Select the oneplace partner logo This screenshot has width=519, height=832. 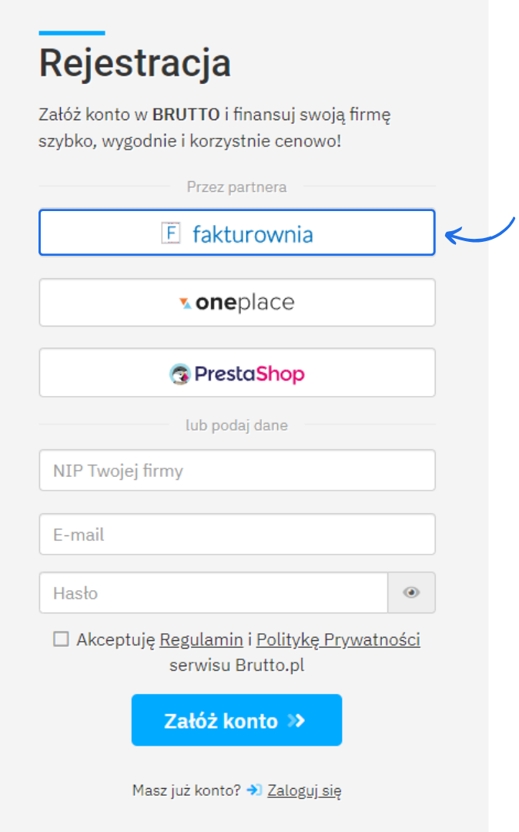tap(236, 302)
